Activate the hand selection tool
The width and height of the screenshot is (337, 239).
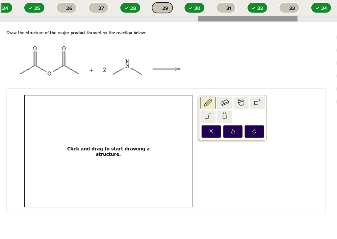pyautogui.click(x=241, y=103)
